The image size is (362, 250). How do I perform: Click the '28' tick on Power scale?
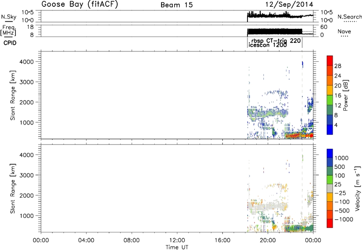pyautogui.click(x=338, y=66)
